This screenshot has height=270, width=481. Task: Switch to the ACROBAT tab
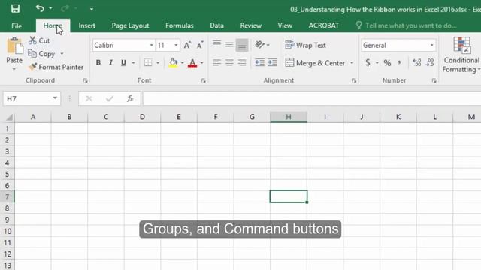tap(324, 25)
